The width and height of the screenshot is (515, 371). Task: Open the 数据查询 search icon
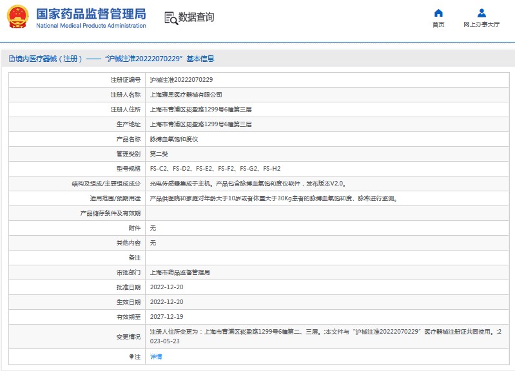(x=171, y=18)
